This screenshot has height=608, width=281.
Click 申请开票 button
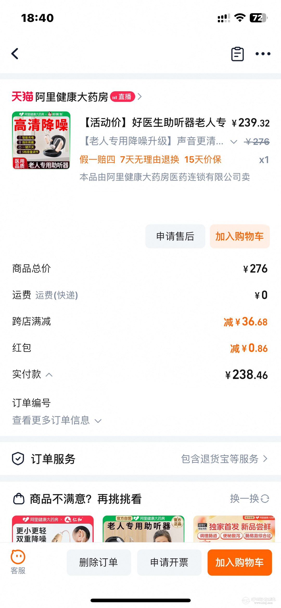(x=169, y=562)
